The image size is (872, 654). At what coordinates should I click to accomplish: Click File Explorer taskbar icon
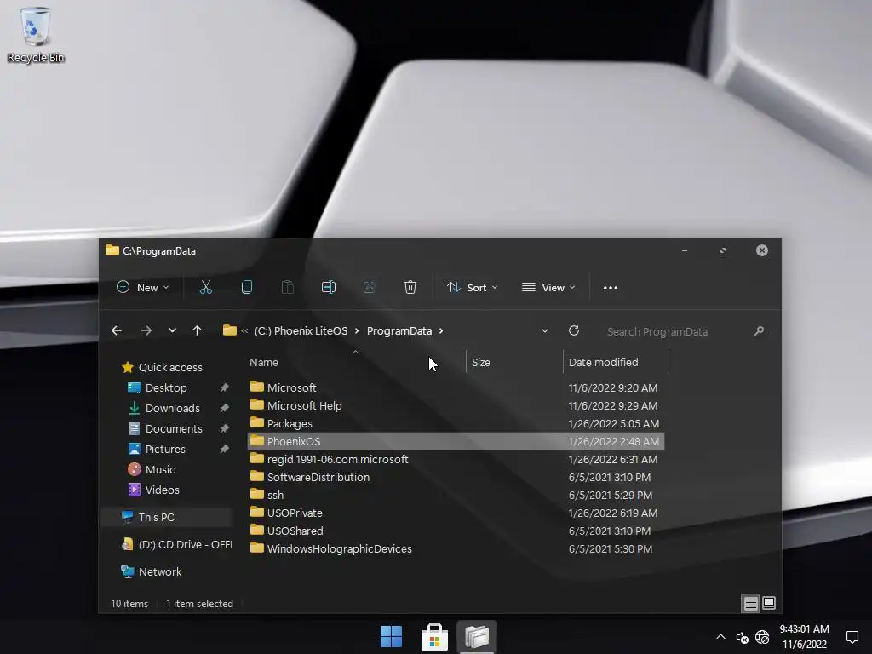[477, 636]
